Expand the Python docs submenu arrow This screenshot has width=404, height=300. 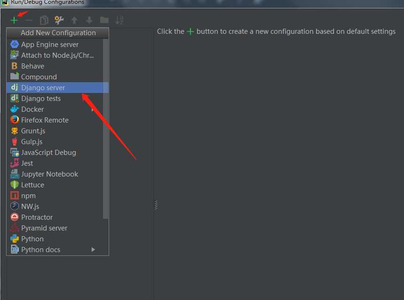click(x=93, y=249)
